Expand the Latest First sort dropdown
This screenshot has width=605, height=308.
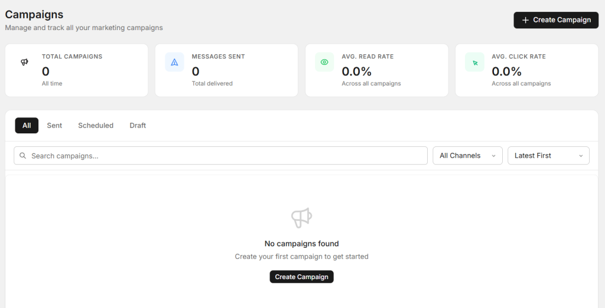click(548, 156)
